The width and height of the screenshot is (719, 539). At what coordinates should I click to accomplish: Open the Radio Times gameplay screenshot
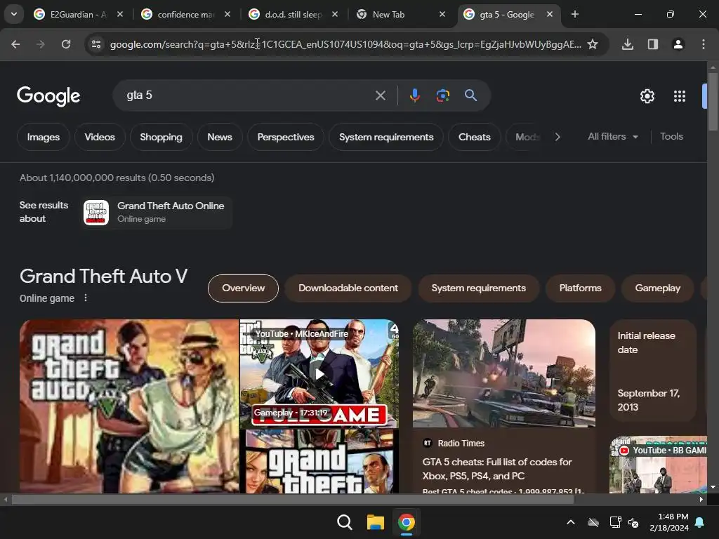click(504, 373)
